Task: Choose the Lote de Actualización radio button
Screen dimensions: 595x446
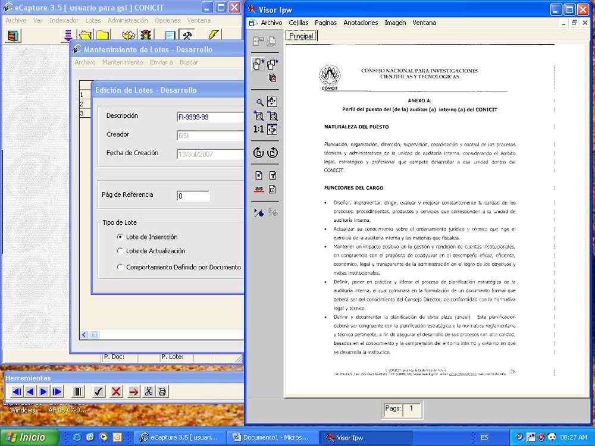Action: [x=121, y=251]
